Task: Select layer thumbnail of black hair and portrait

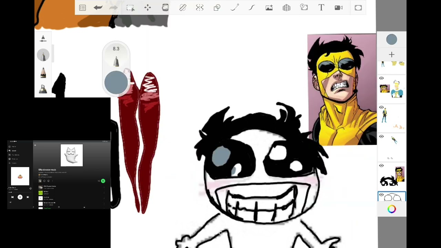Action: click(392, 176)
